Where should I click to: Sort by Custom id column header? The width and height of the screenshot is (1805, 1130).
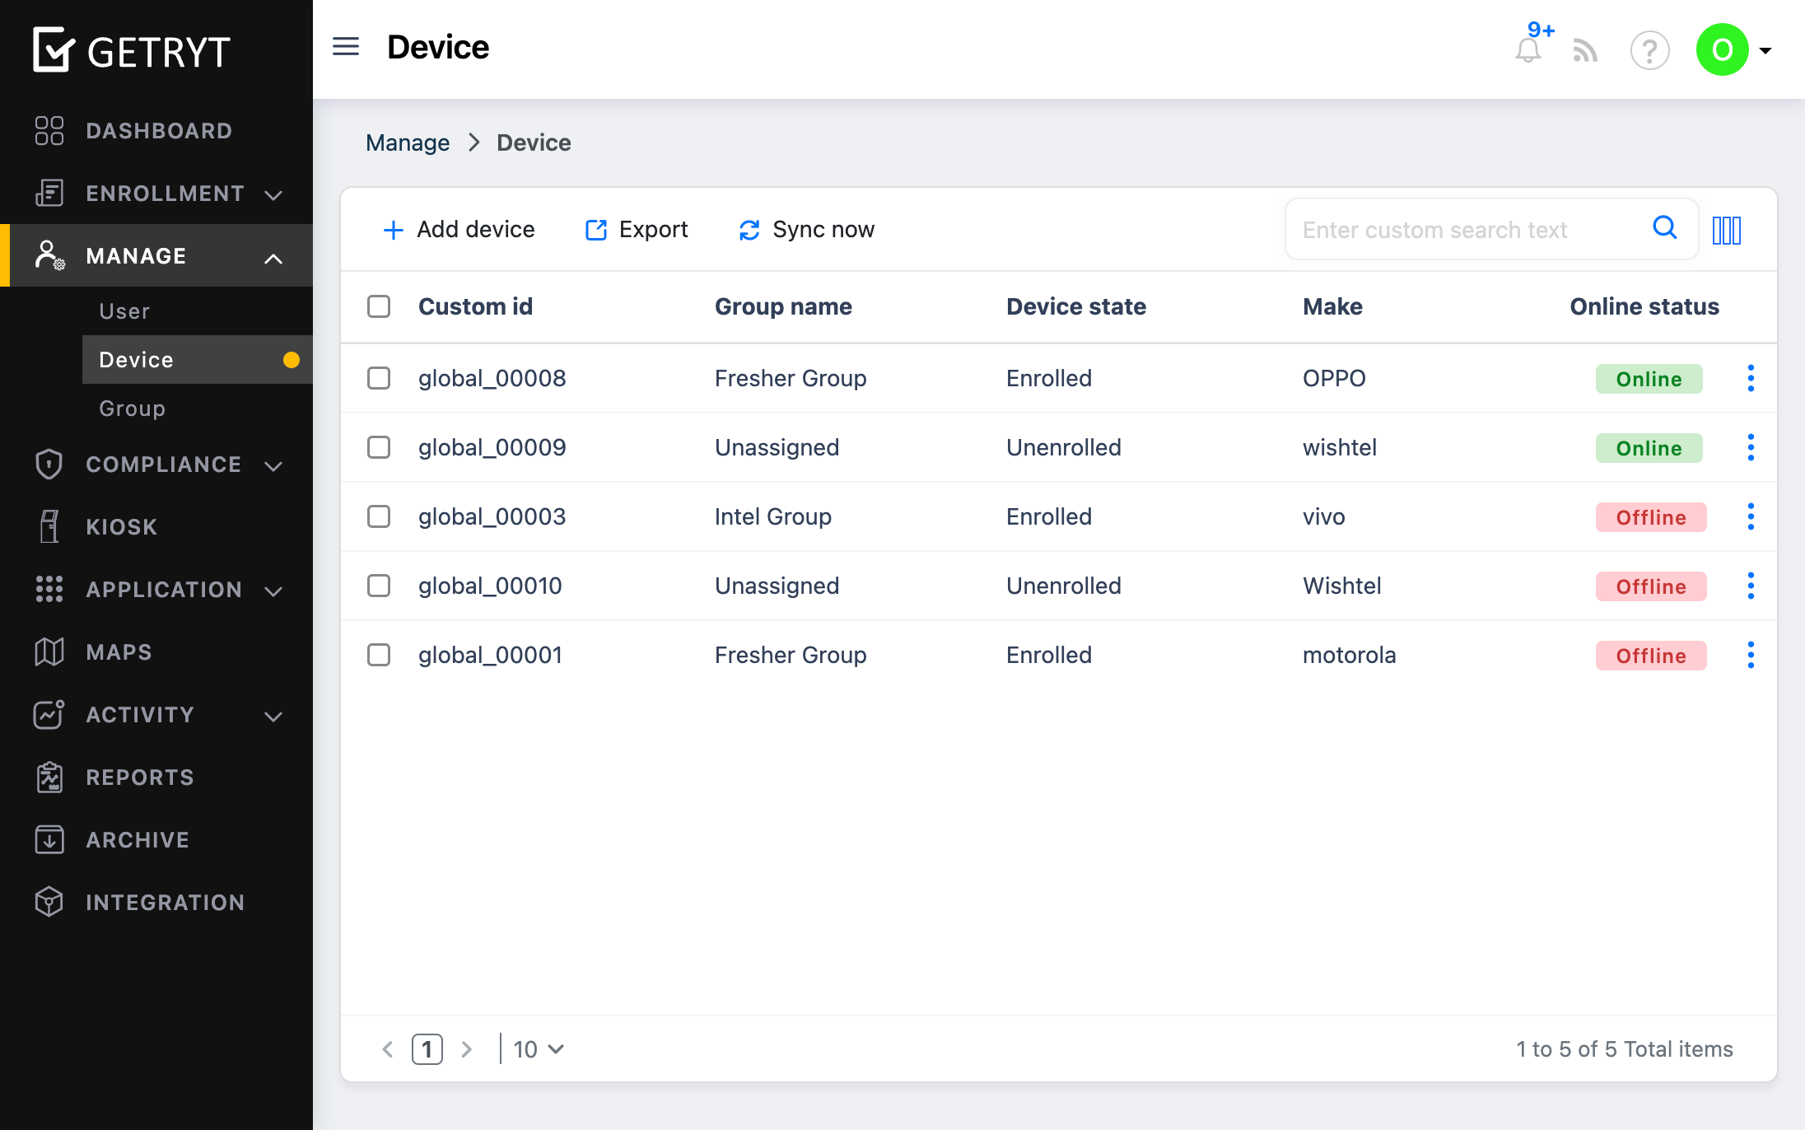[475, 306]
